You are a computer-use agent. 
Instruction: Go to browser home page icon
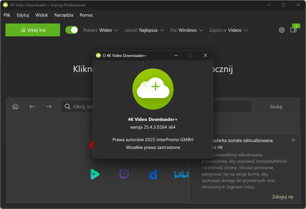15,106
